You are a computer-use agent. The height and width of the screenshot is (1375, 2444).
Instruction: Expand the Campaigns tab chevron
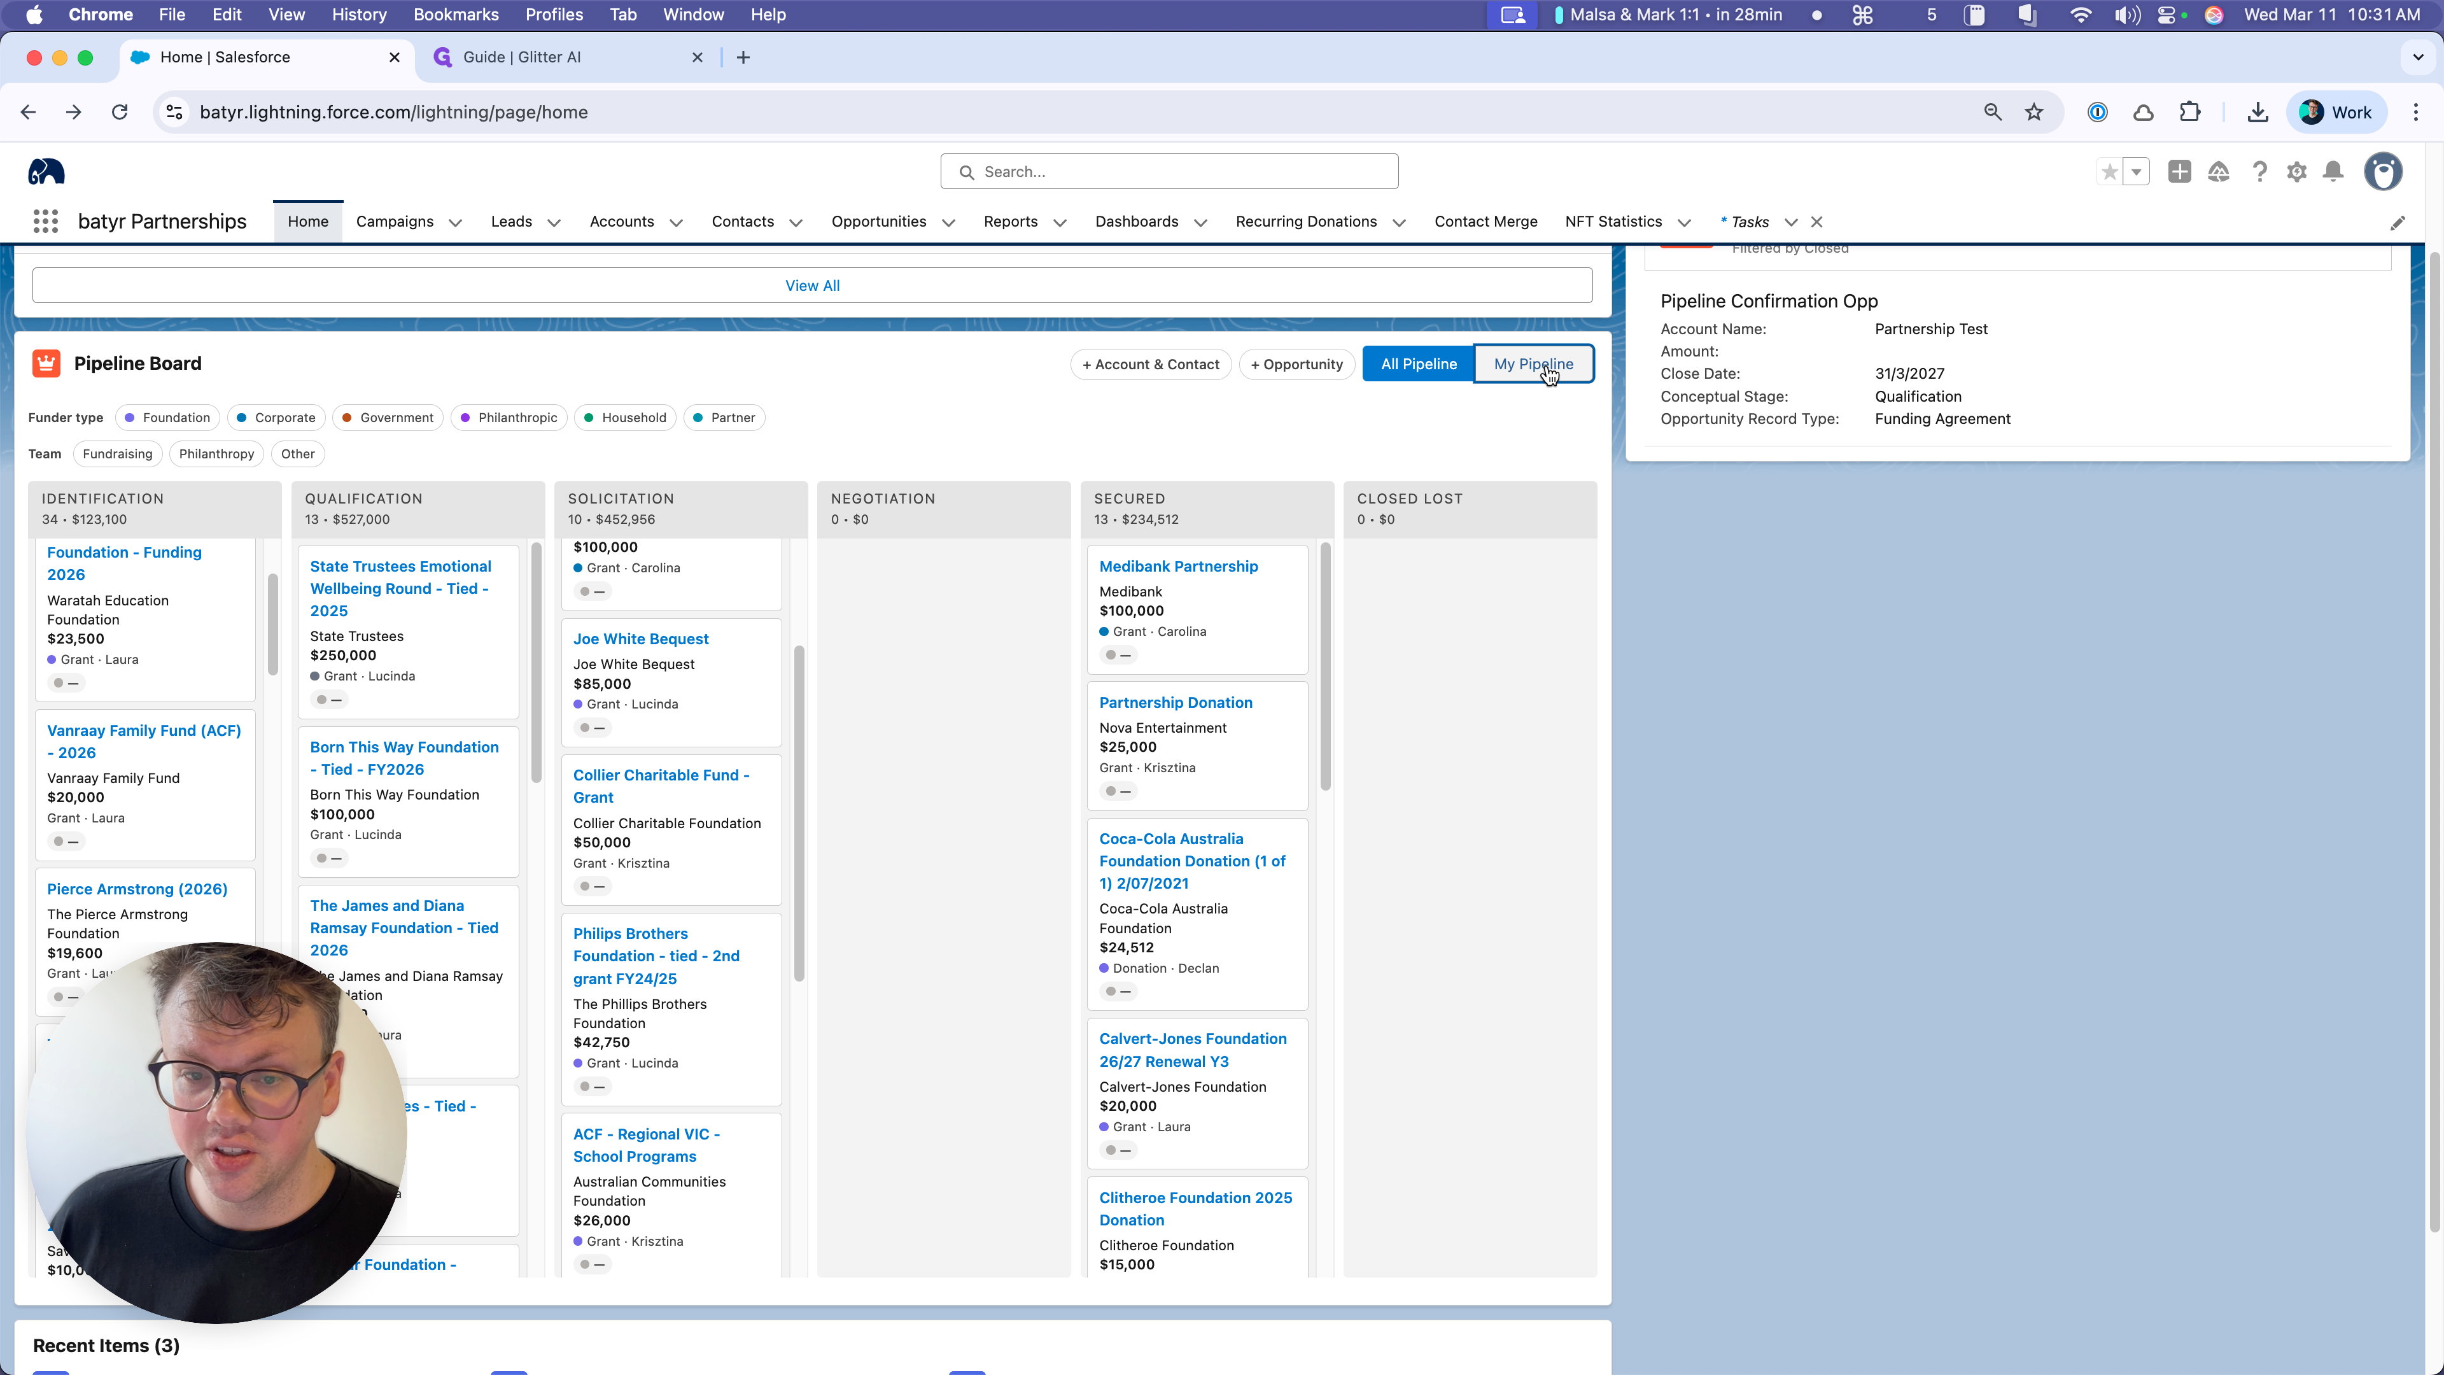[x=456, y=223]
